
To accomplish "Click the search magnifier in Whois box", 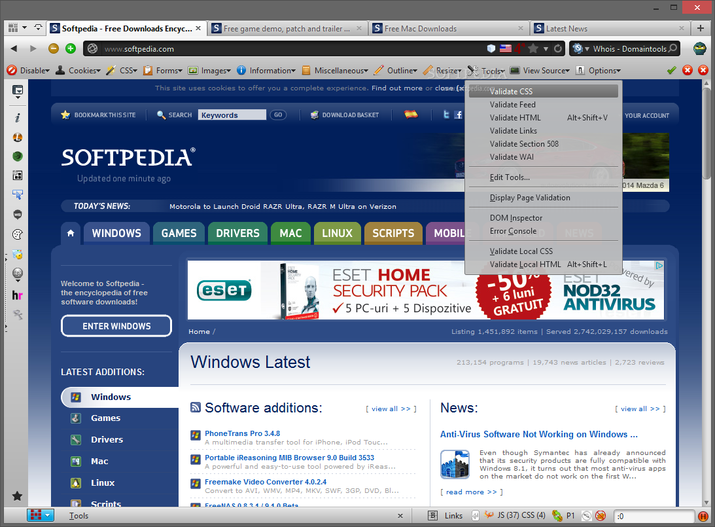I will [672, 48].
